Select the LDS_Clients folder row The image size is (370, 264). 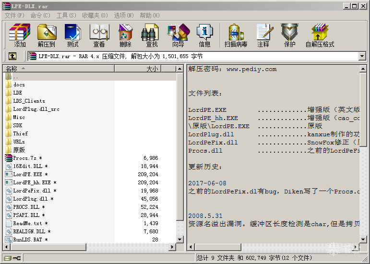click(x=90, y=101)
